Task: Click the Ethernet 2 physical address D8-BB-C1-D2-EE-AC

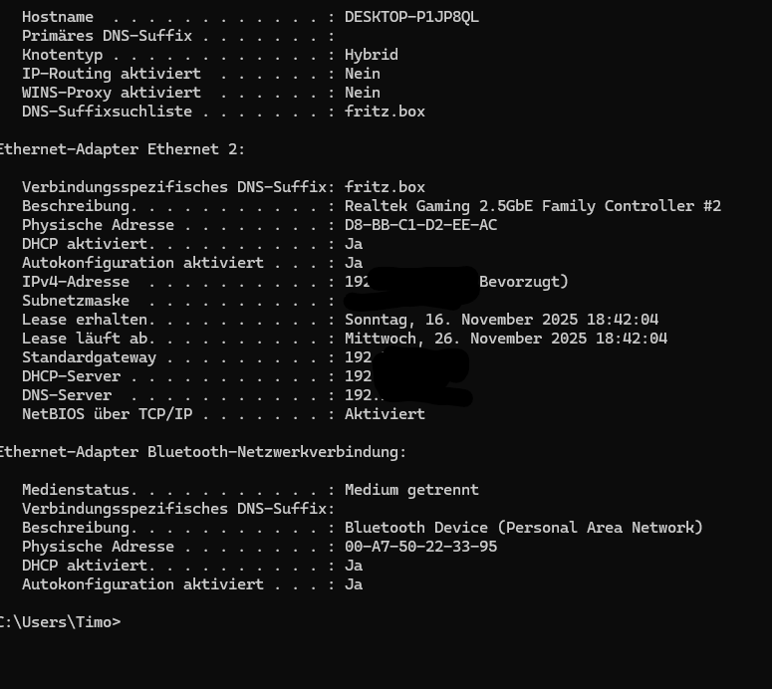Action: pos(421,225)
